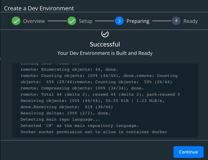
Task: Select the blue circle numbered 3
Action: pyautogui.click(x=119, y=21)
